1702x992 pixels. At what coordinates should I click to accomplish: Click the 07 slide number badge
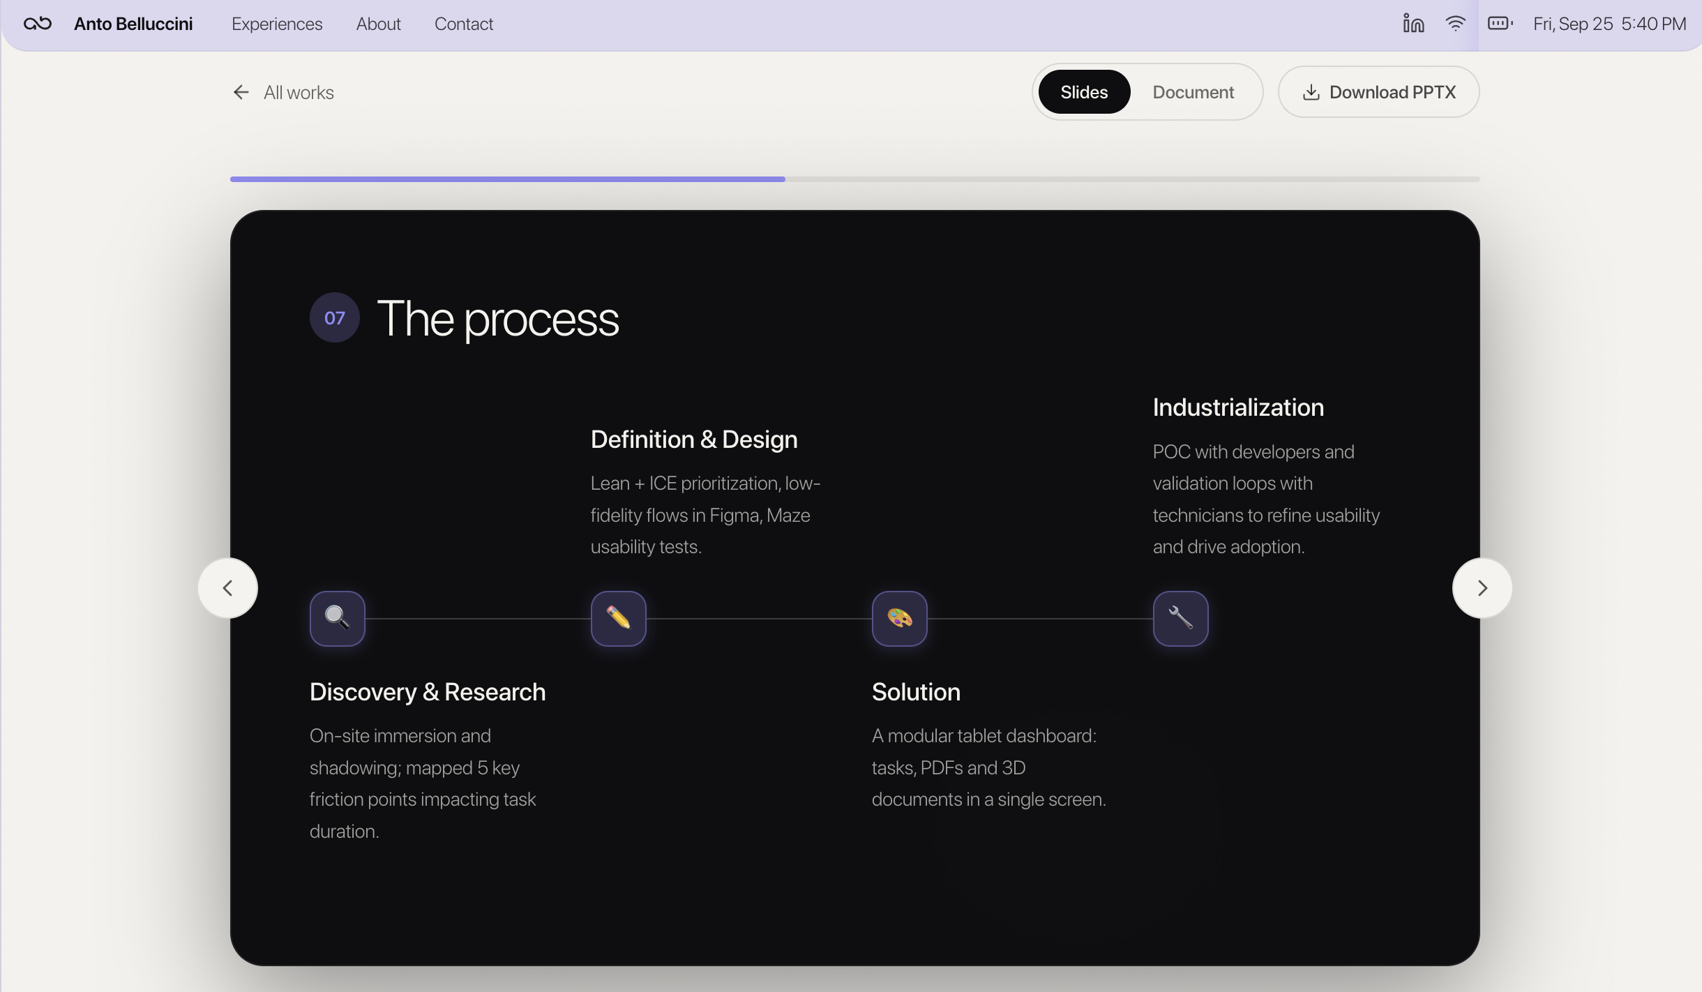pos(335,317)
